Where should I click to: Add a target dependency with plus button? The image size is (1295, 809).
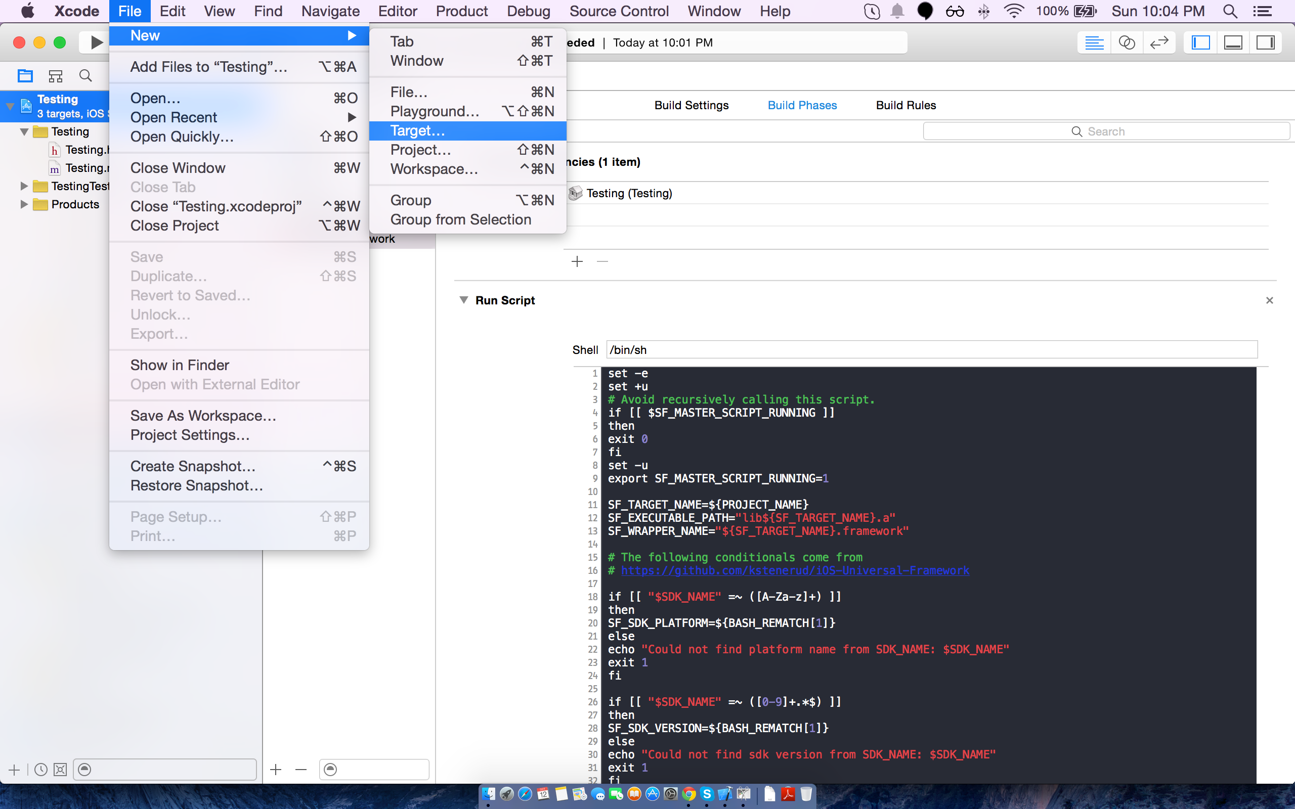577,261
